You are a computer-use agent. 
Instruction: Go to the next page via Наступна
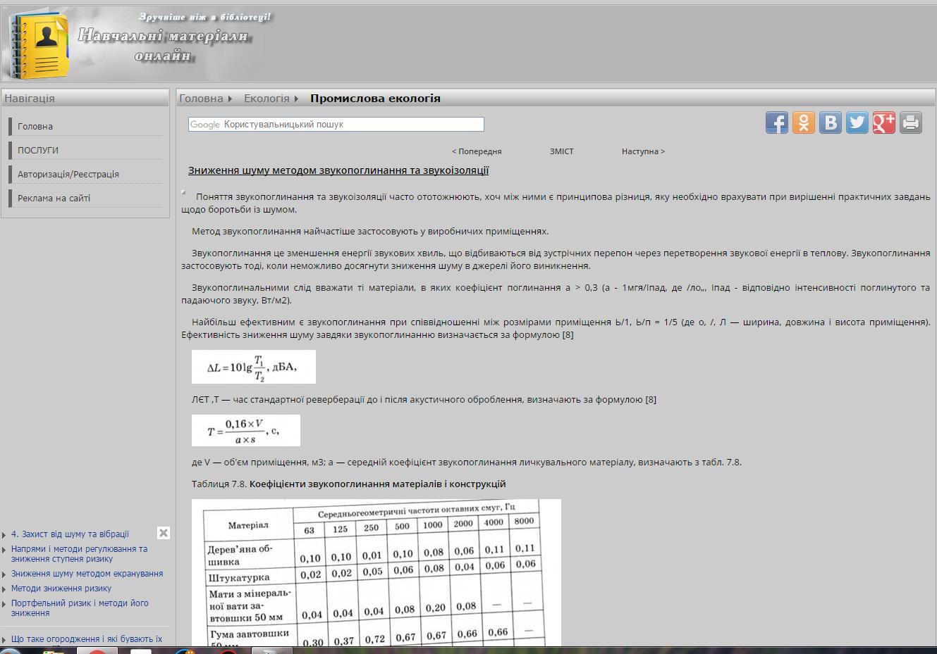[x=643, y=151]
